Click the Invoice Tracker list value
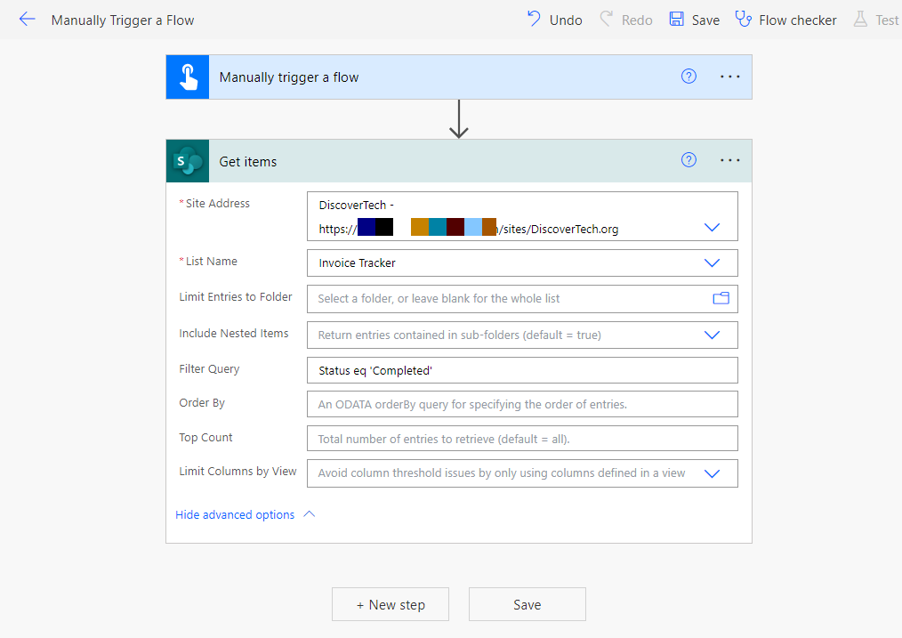902x638 pixels. (x=358, y=262)
